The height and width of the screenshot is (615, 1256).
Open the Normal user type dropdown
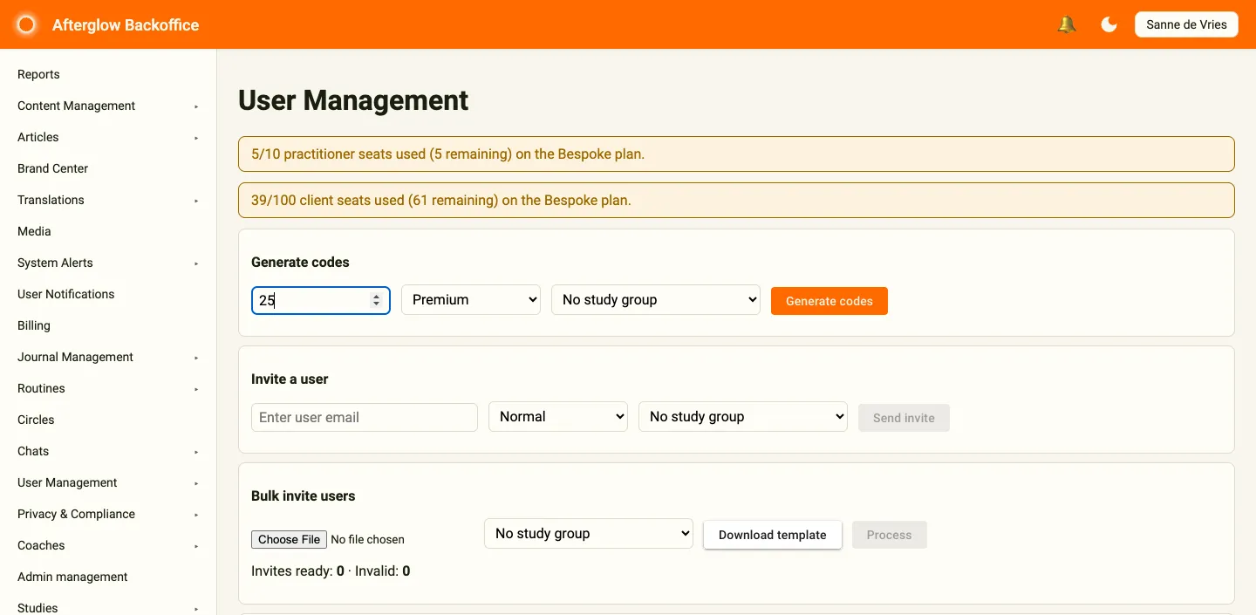click(x=558, y=417)
